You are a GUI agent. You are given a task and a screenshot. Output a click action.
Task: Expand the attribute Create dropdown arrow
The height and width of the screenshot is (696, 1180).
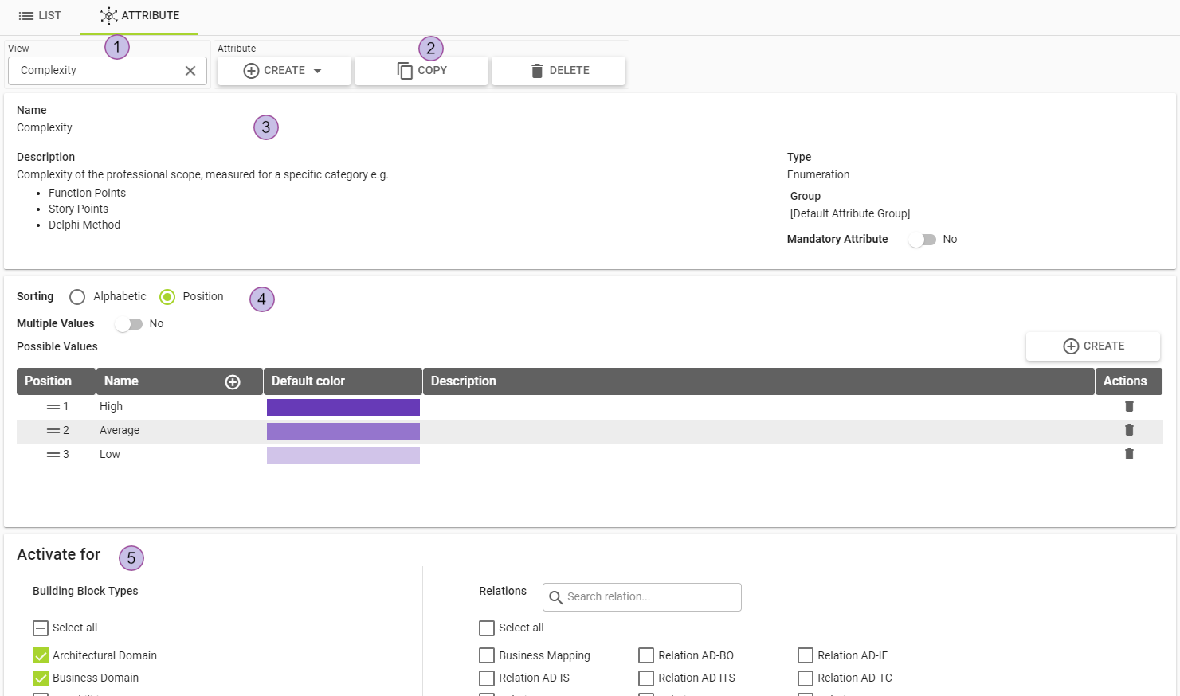point(317,71)
